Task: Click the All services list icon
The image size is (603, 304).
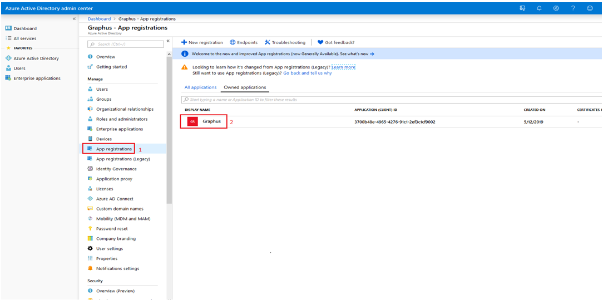Action: (8, 38)
